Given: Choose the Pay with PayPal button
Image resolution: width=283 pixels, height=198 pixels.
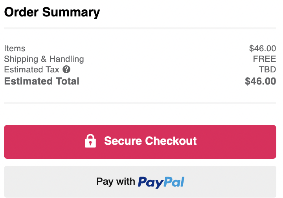Looking at the screenshot, I should (140, 182).
